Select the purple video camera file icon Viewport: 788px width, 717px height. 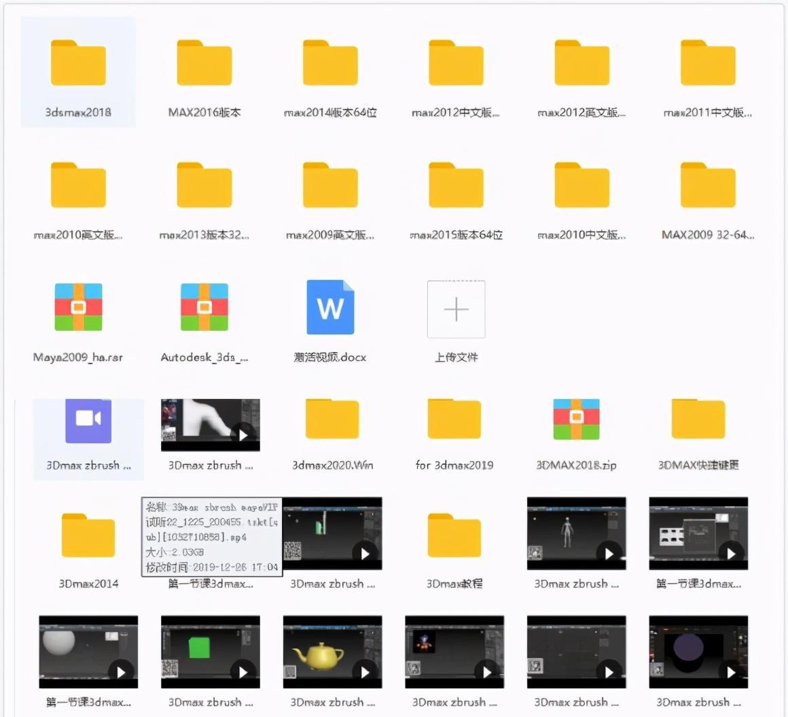point(88,421)
